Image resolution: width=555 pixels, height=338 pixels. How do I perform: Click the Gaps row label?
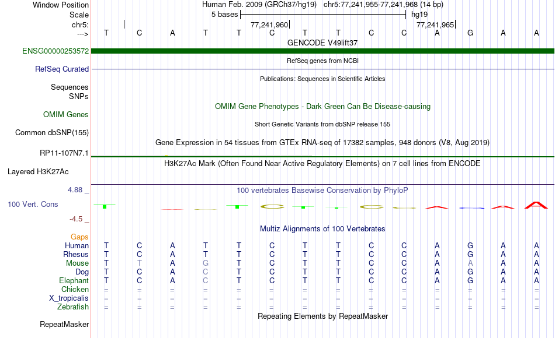79,237
